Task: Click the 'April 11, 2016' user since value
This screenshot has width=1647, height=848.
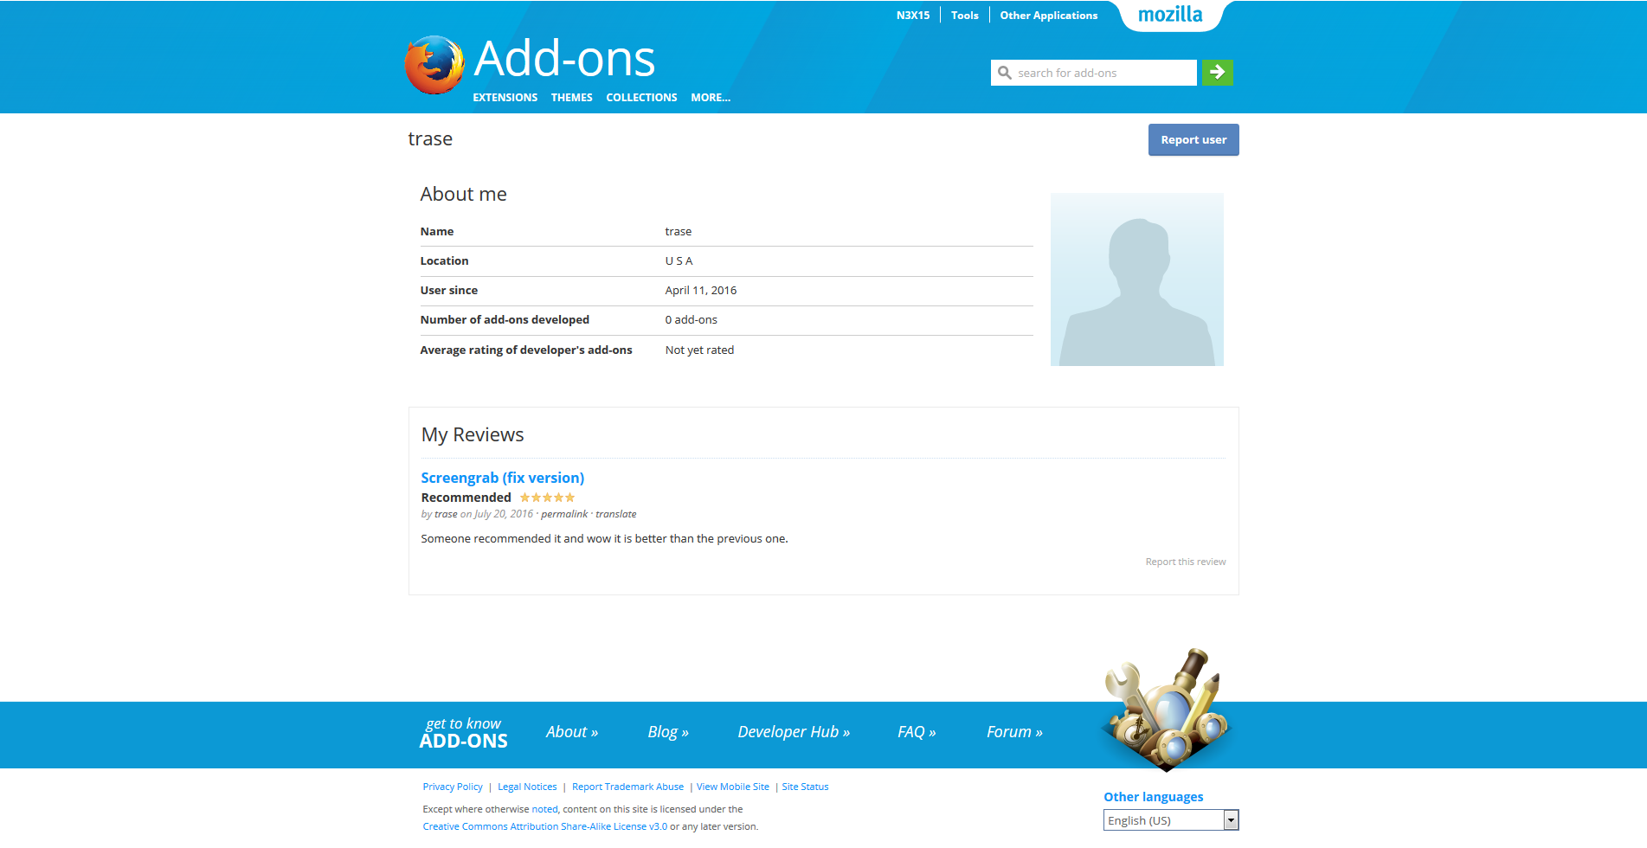Action: (701, 291)
